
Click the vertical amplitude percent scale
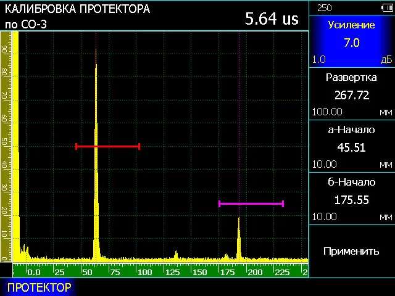5,148
